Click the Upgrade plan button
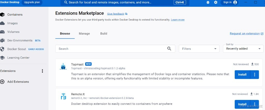 32,2
